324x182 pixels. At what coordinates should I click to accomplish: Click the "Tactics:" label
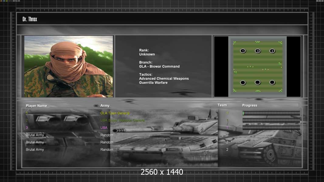click(x=146, y=75)
